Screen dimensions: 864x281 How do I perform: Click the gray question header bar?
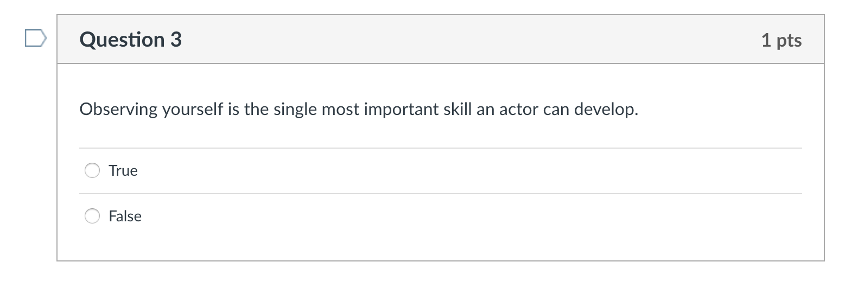pos(441,40)
